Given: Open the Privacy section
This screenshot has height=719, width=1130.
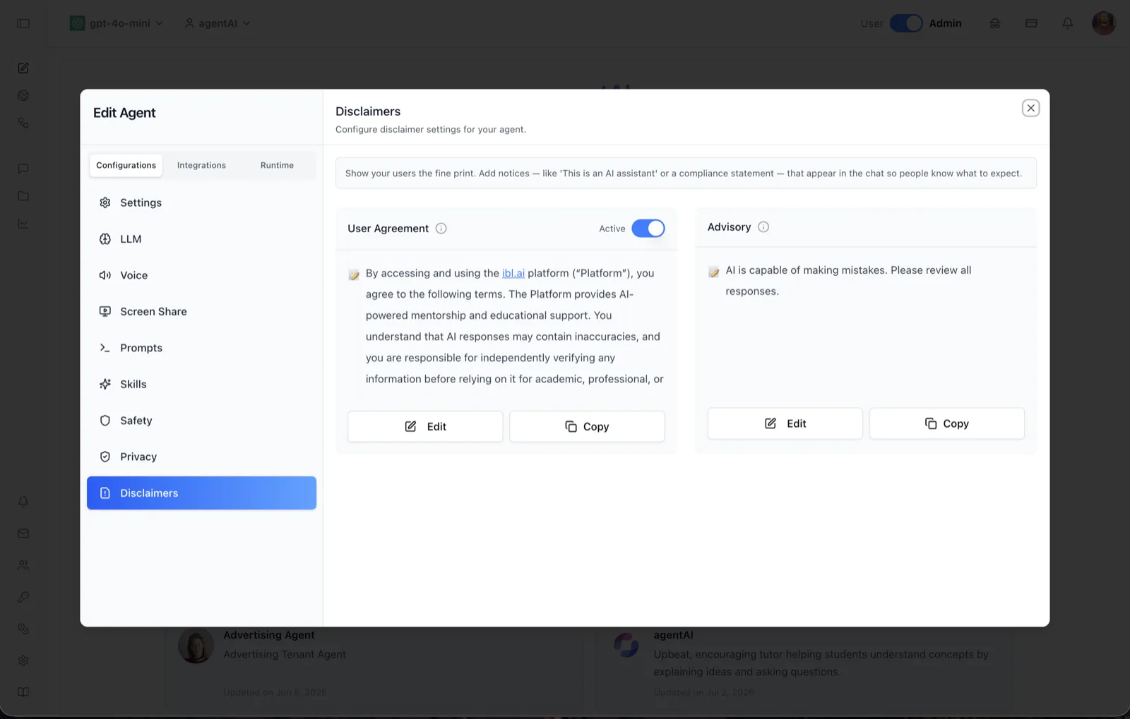Looking at the screenshot, I should click(x=201, y=457).
